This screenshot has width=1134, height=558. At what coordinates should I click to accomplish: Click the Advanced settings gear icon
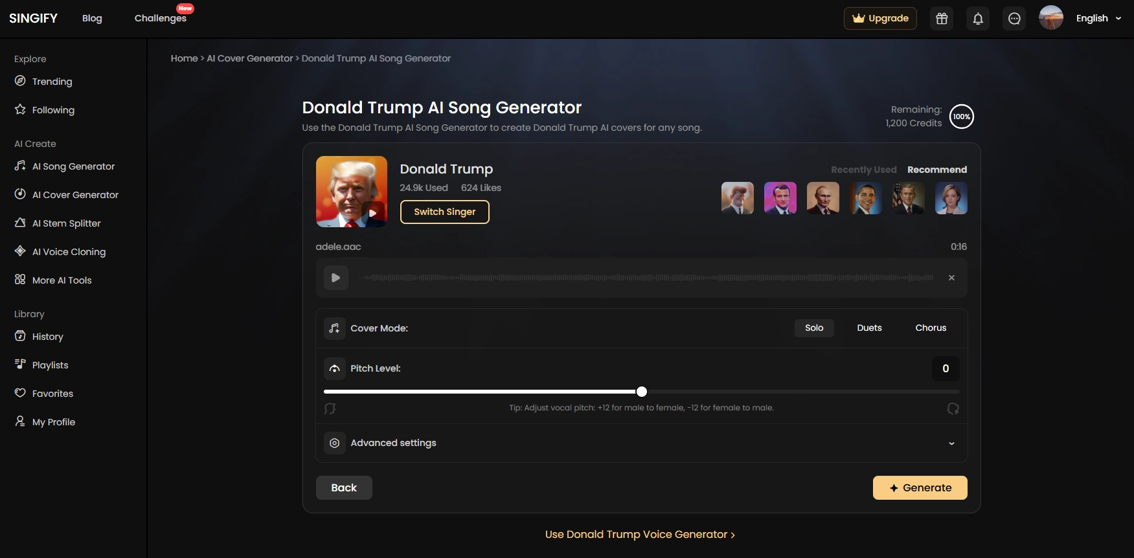[x=334, y=443]
